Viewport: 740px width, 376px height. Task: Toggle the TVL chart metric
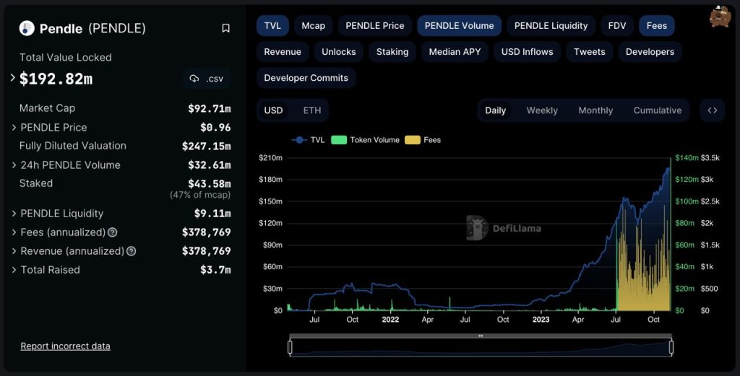(272, 25)
